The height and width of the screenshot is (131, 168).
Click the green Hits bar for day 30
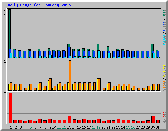(152, 51)
